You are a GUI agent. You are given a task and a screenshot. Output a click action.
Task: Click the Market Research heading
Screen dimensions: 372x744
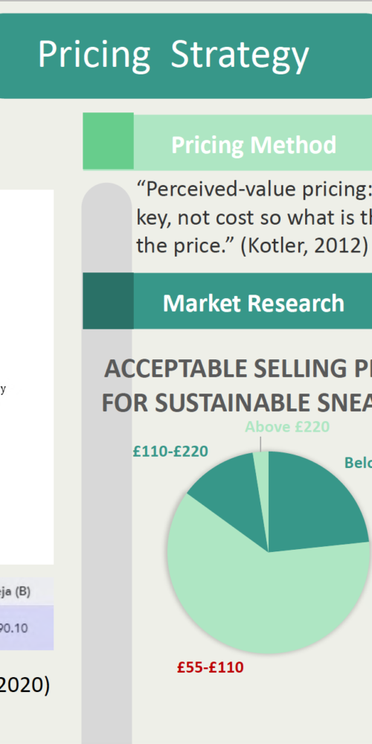(254, 304)
